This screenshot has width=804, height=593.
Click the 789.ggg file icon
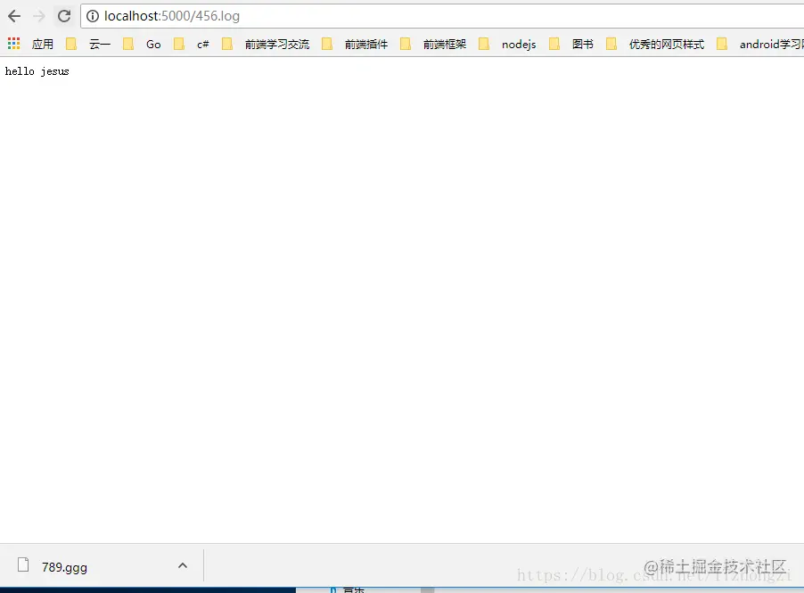point(23,564)
